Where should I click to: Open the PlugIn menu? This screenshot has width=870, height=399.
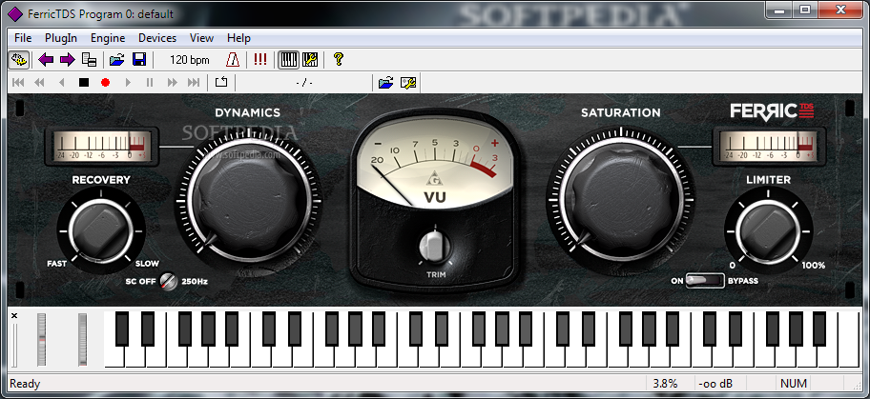(x=61, y=38)
